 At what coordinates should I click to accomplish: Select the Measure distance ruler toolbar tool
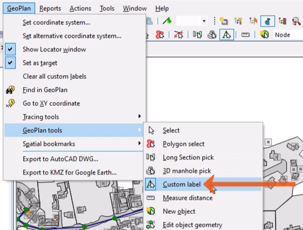(x=245, y=35)
